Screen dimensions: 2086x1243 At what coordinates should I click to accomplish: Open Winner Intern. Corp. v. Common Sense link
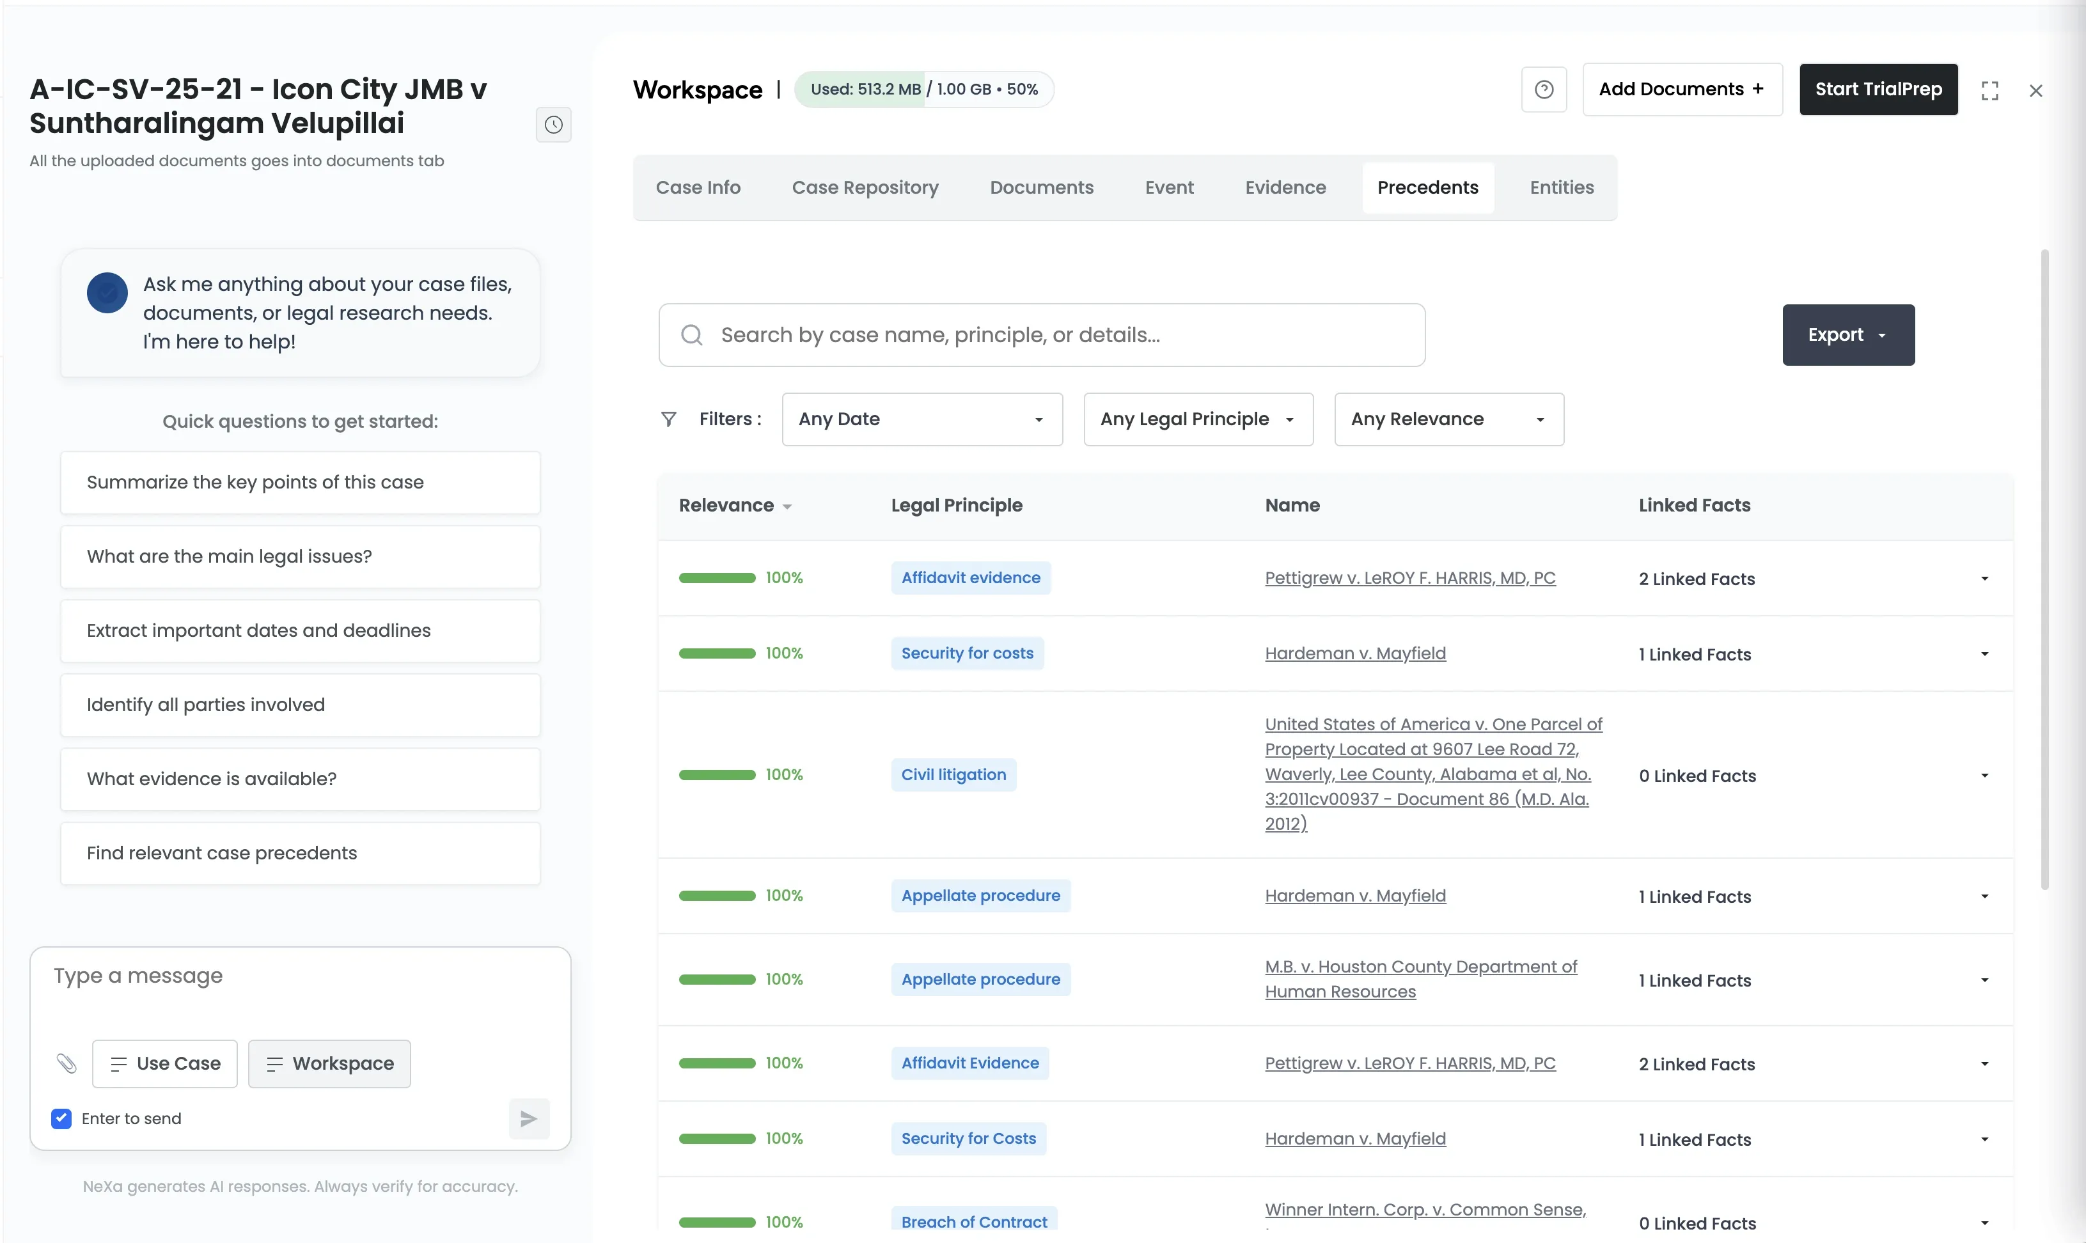pos(1425,1210)
